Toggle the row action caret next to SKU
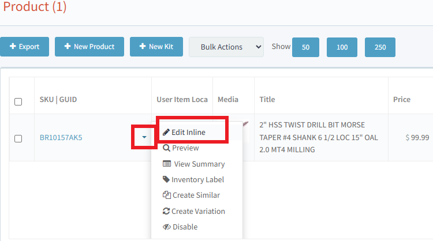The image size is (433, 241). pyautogui.click(x=144, y=138)
